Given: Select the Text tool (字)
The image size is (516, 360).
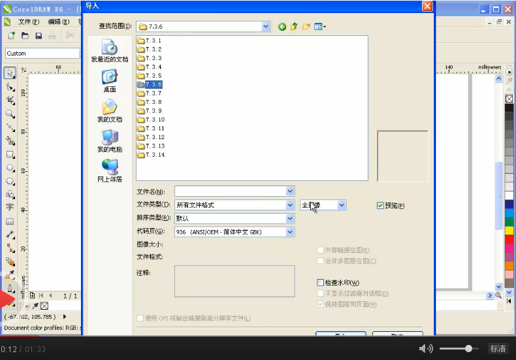Looking at the screenshot, I should tap(10, 207).
